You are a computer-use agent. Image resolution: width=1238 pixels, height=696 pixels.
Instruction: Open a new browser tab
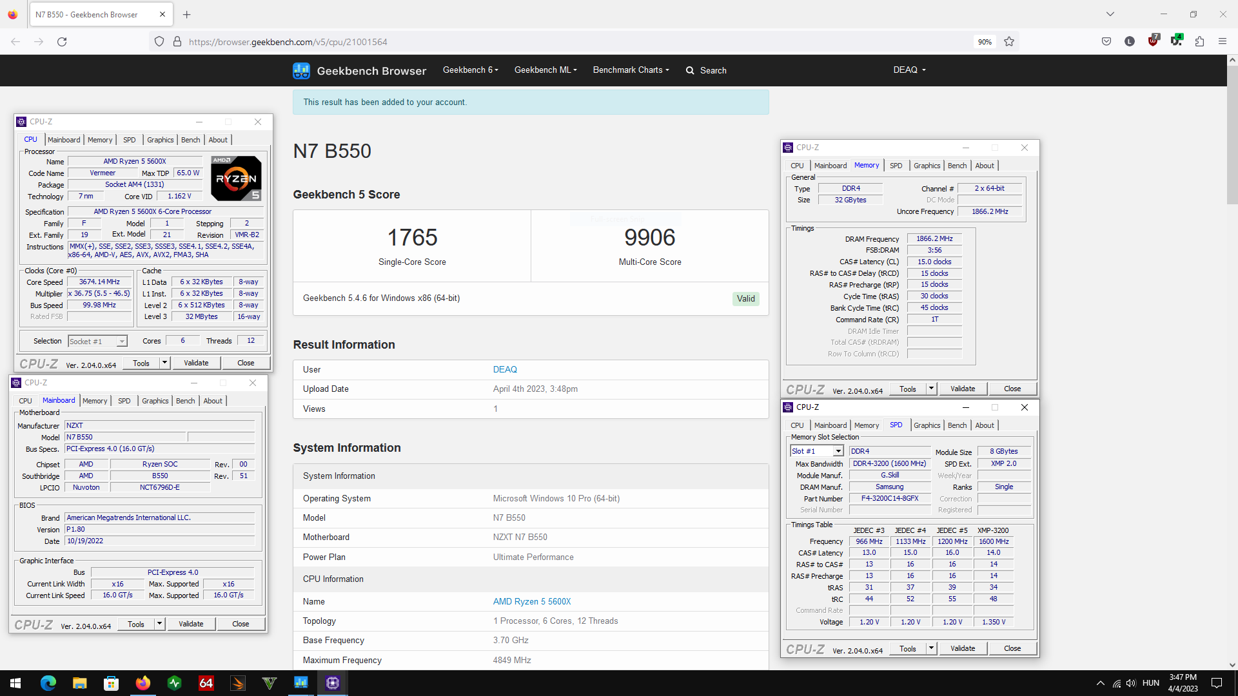(187, 14)
